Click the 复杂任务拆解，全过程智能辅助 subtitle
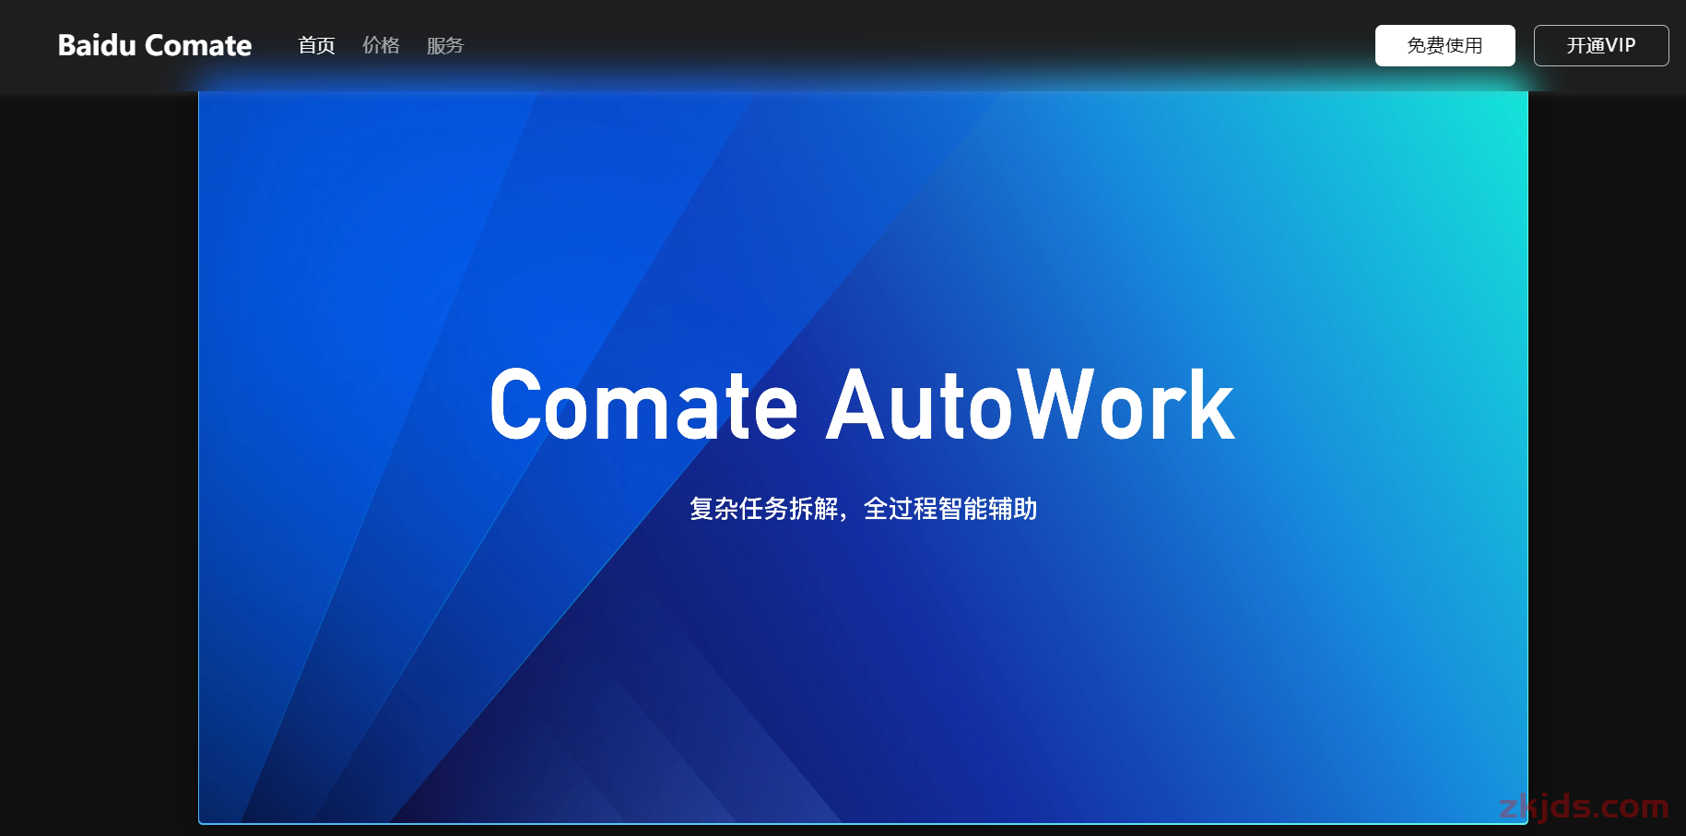 point(864,509)
